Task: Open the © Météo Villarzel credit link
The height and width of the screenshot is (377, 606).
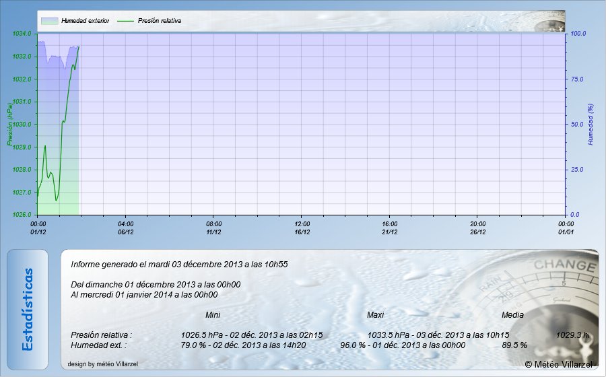Action: point(558,364)
